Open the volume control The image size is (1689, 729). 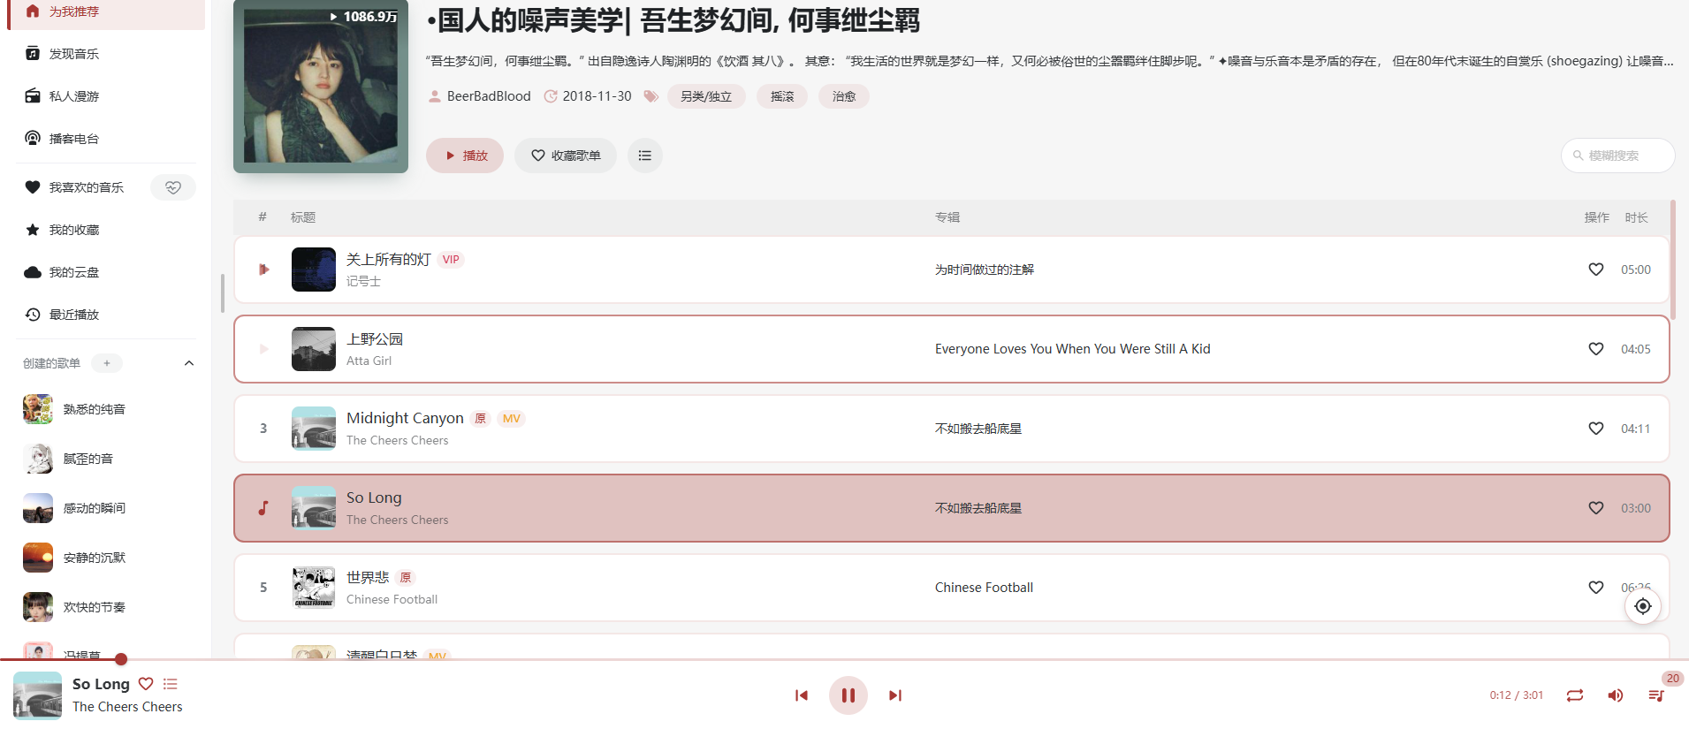pyautogui.click(x=1616, y=695)
